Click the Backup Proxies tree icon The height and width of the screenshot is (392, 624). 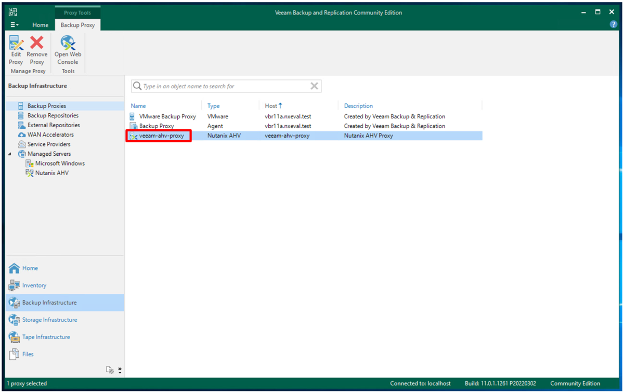coord(21,106)
